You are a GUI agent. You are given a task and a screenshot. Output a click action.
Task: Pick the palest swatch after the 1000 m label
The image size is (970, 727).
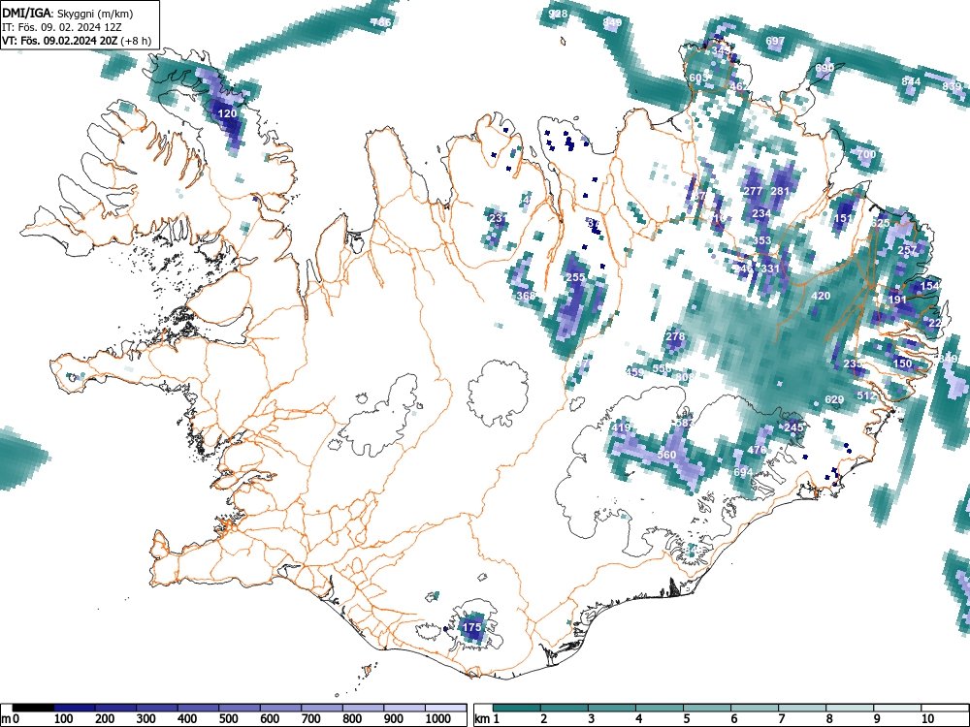(x=445, y=708)
